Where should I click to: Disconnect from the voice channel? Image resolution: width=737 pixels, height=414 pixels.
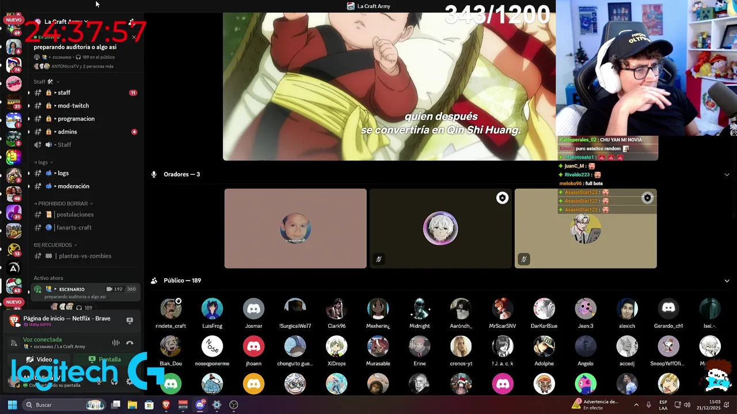pos(130,343)
